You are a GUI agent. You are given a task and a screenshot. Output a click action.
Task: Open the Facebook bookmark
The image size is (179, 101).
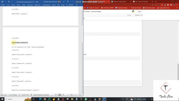tap(93, 8)
